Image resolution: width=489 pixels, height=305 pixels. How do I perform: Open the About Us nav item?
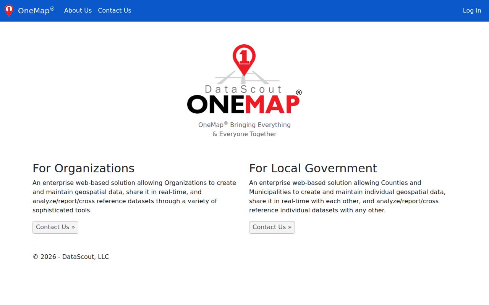point(78,11)
